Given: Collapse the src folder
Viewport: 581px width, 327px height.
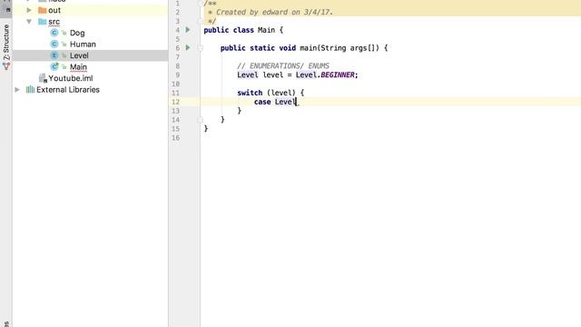Looking at the screenshot, I should (29, 22).
